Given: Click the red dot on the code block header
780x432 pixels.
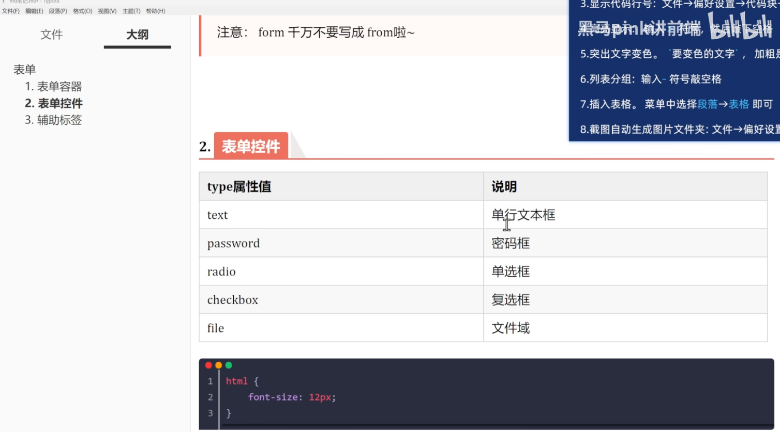Looking at the screenshot, I should tap(208, 365).
